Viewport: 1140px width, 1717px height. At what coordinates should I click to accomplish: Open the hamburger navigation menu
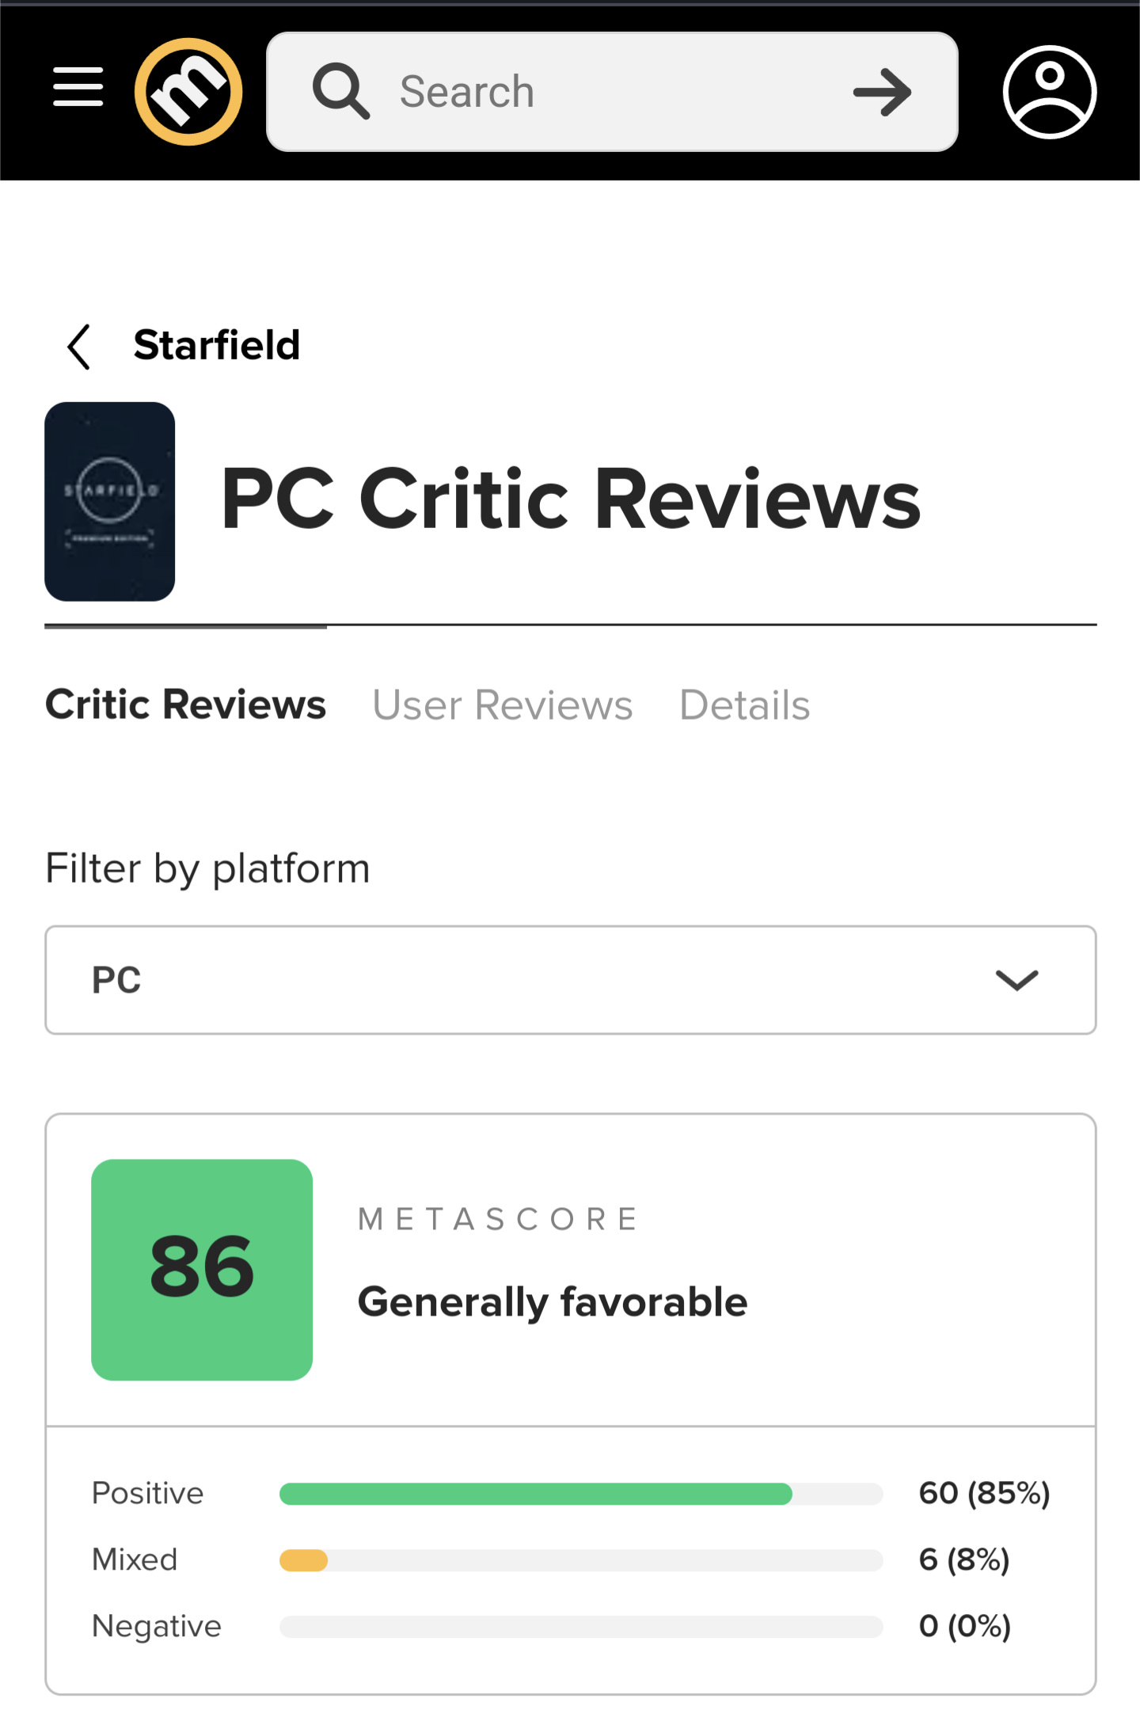(78, 87)
